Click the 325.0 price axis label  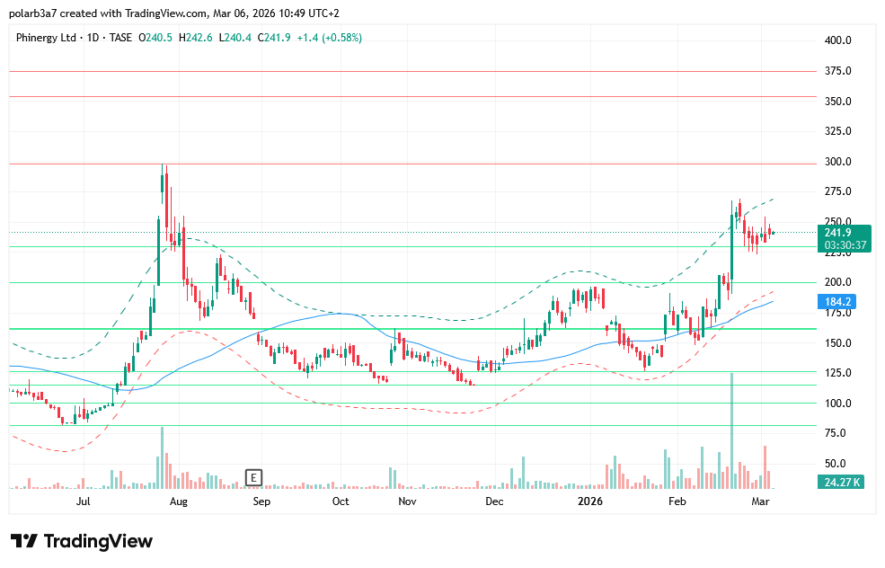coord(837,131)
